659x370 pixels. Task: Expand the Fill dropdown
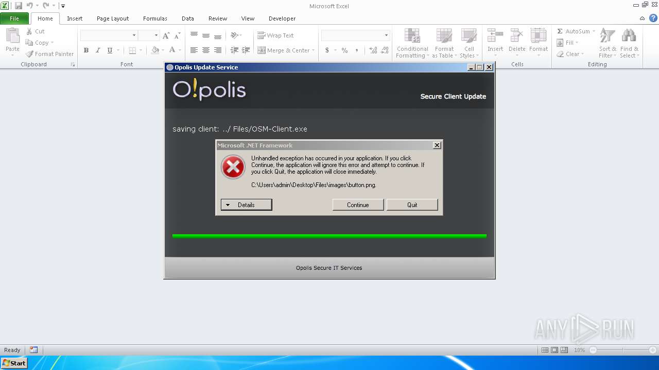click(x=577, y=43)
